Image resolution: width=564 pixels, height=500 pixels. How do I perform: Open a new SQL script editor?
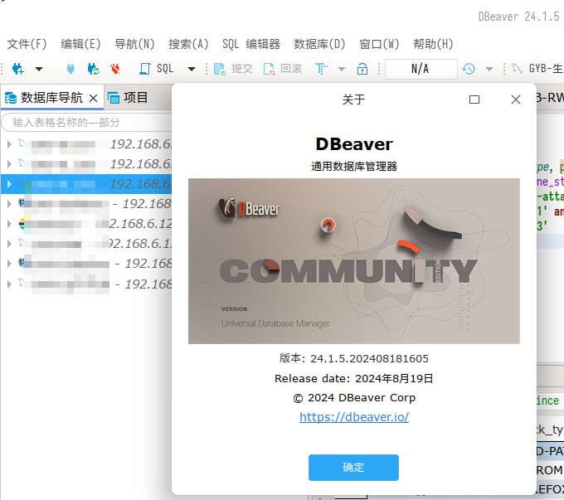pos(157,69)
